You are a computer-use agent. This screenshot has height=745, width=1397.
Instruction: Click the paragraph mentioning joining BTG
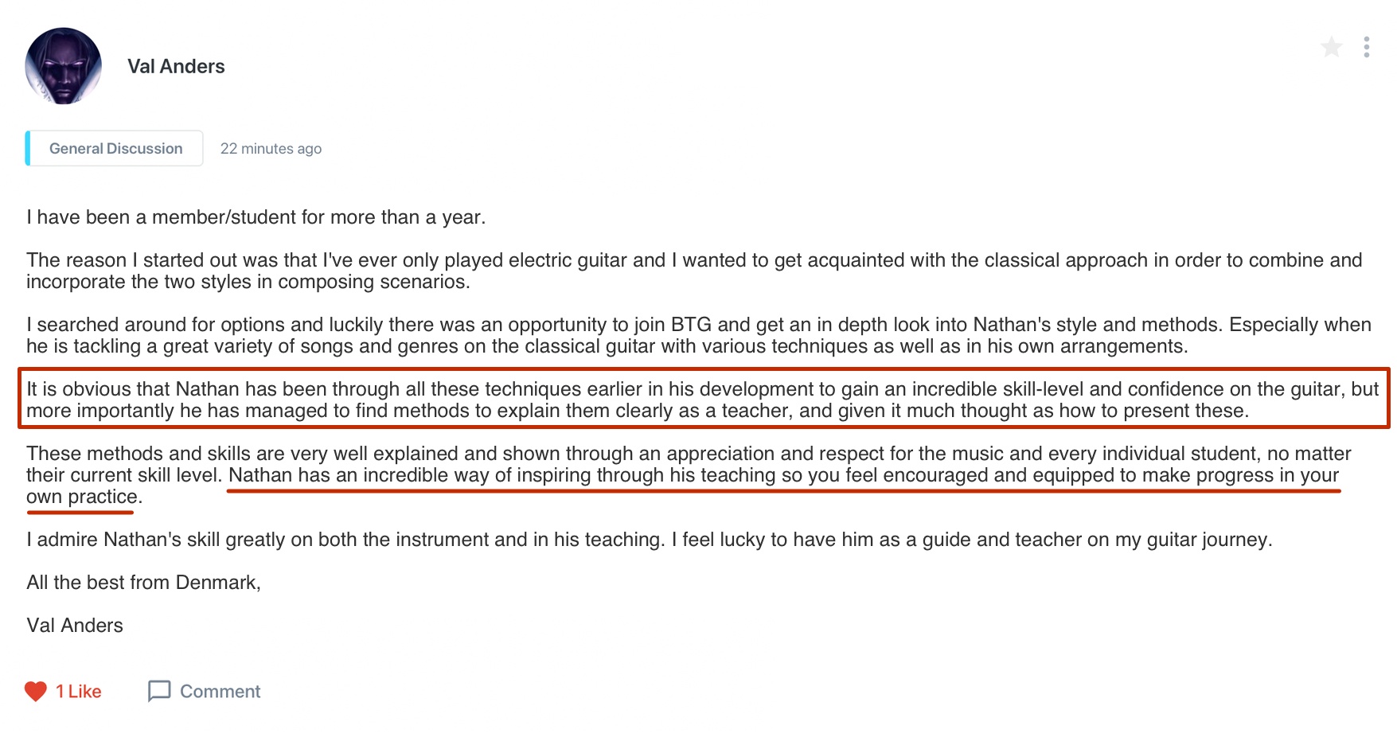click(699, 335)
